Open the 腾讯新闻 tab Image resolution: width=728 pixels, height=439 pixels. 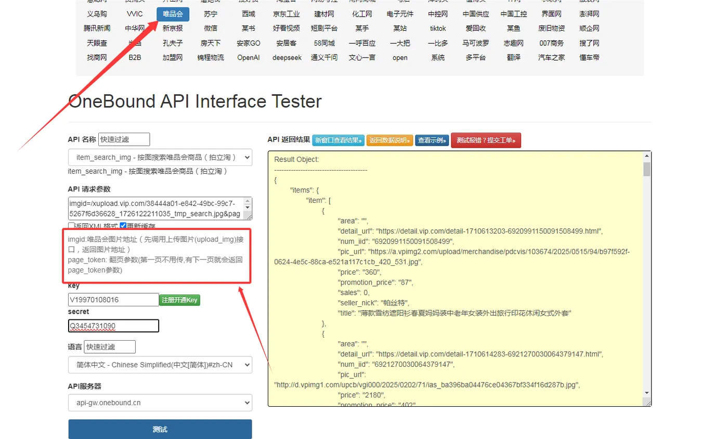click(x=97, y=29)
